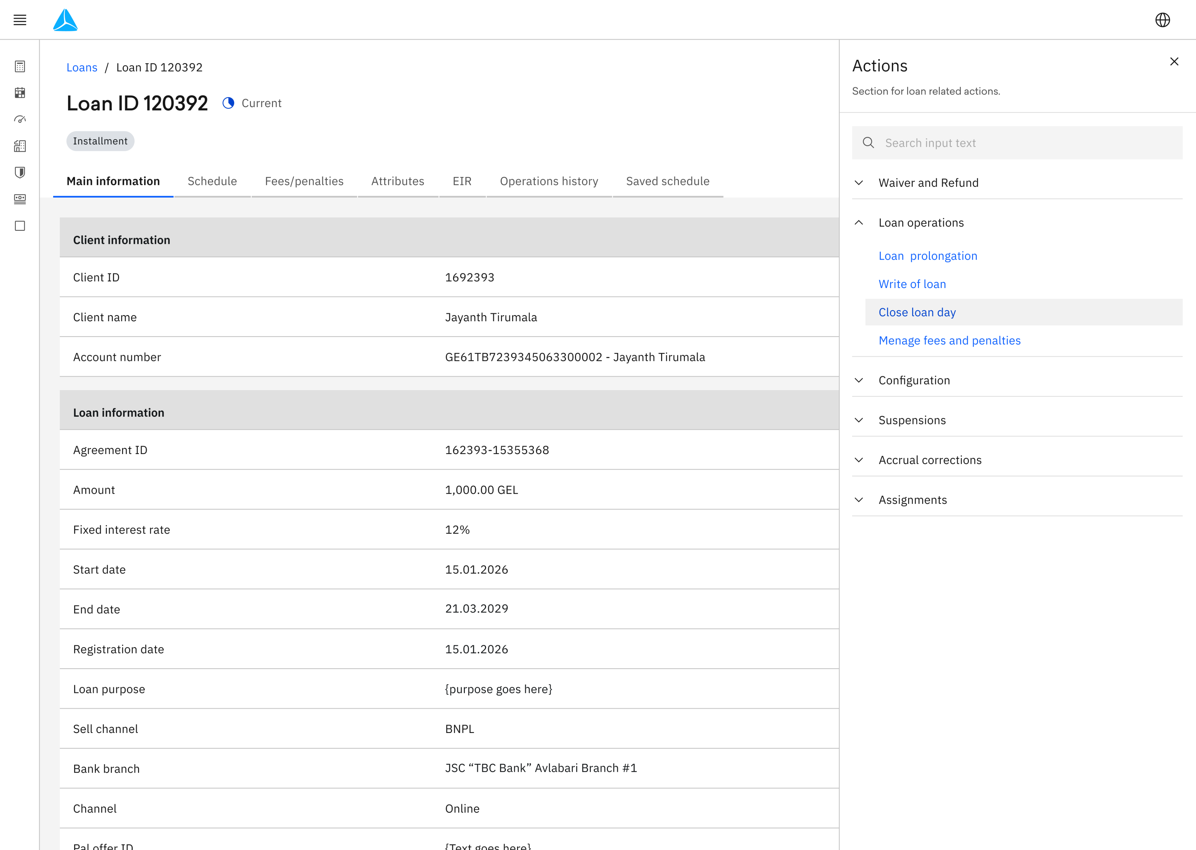Open the banknote money sidebar icon
The image size is (1196, 850).
coord(20,199)
